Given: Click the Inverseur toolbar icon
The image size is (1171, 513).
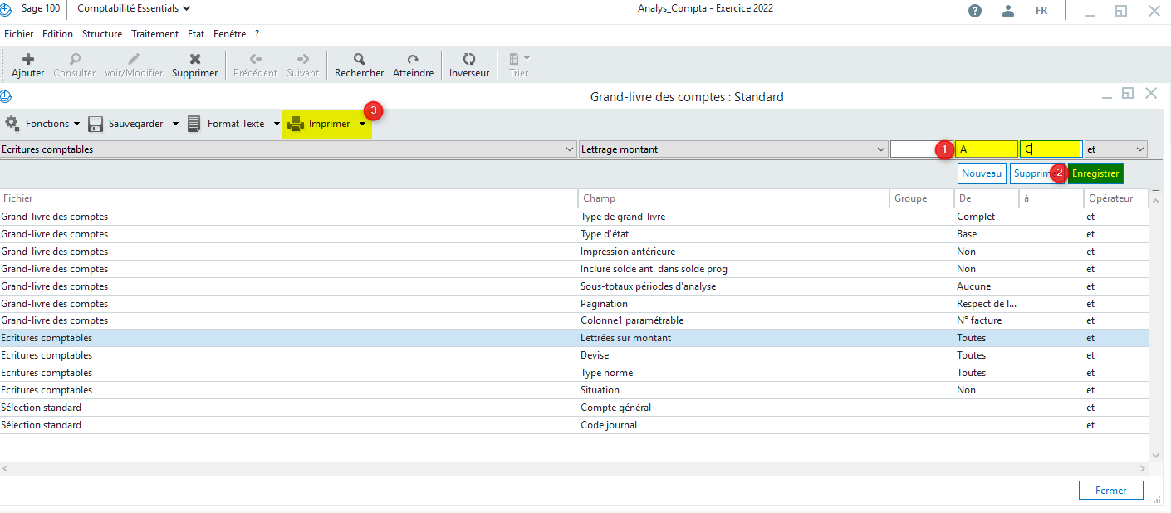Looking at the screenshot, I should coord(469,60).
